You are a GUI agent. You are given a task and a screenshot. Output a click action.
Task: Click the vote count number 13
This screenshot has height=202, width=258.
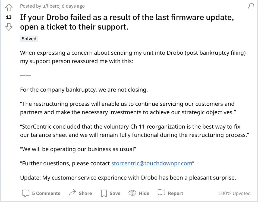tap(9, 17)
